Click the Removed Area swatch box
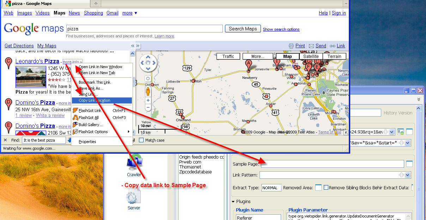The width and height of the screenshot is (426, 220). (318, 188)
